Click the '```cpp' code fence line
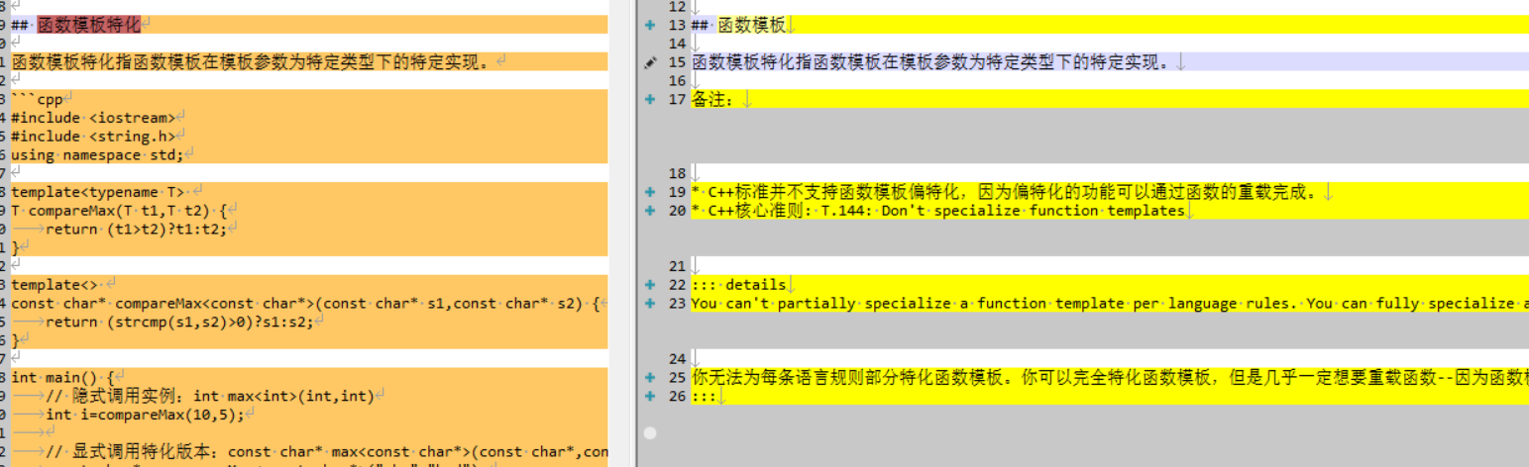1529x467 pixels. click(37, 99)
